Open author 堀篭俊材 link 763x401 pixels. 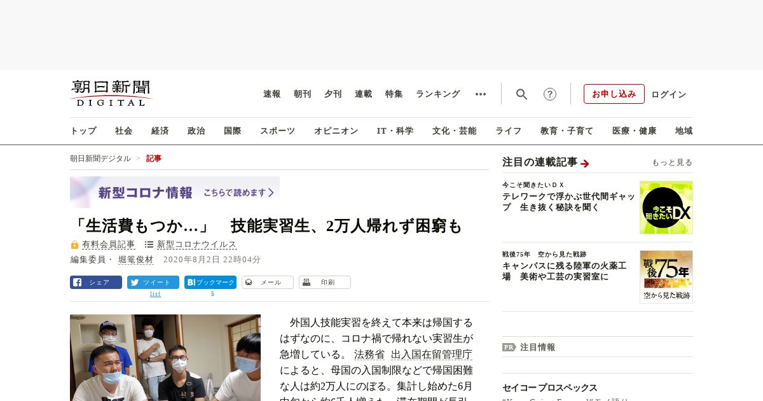pyautogui.click(x=136, y=260)
